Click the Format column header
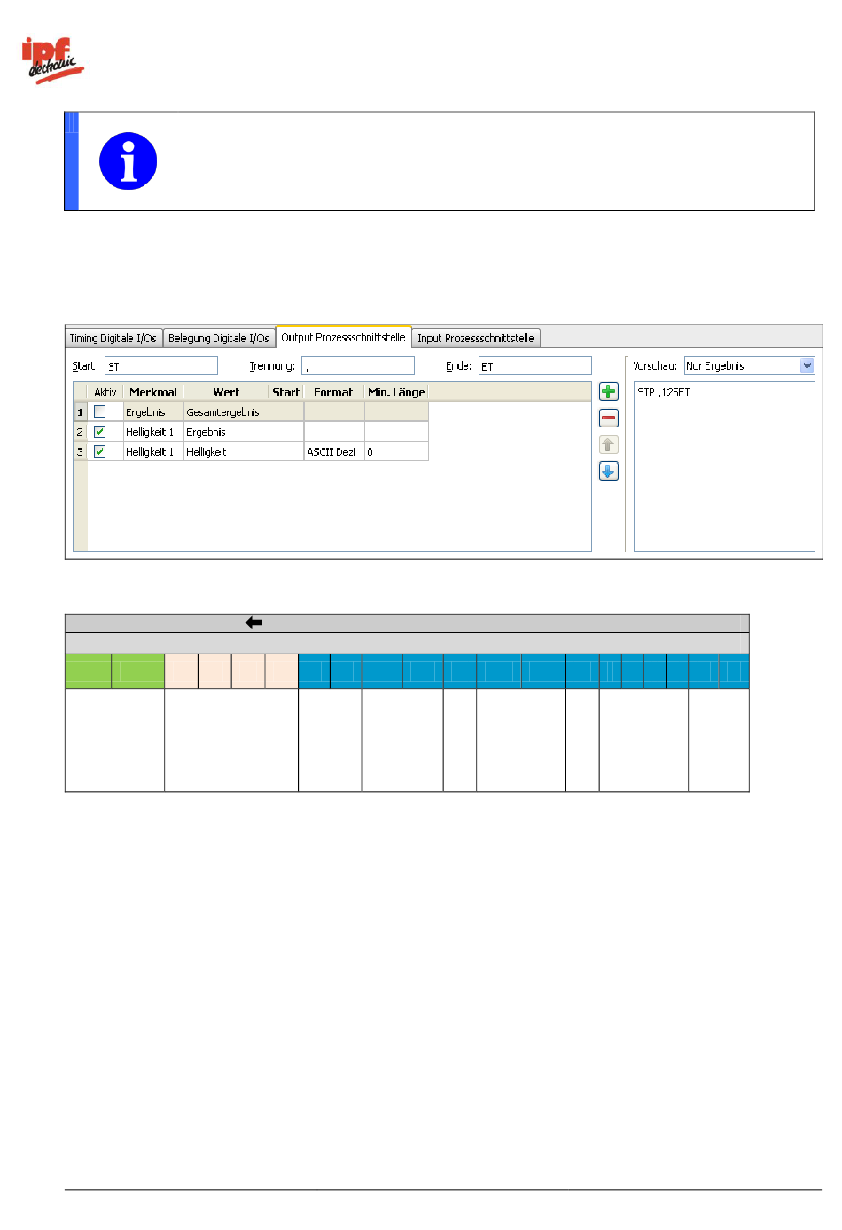The image size is (842, 1230). (x=333, y=392)
